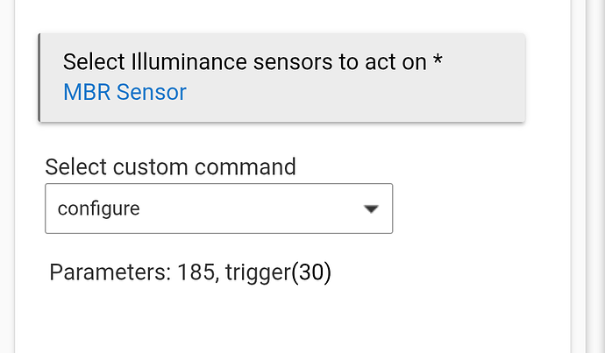The height and width of the screenshot is (353, 605).
Task: Click the 'configure' text in the combo box
Action: pyautogui.click(x=98, y=208)
